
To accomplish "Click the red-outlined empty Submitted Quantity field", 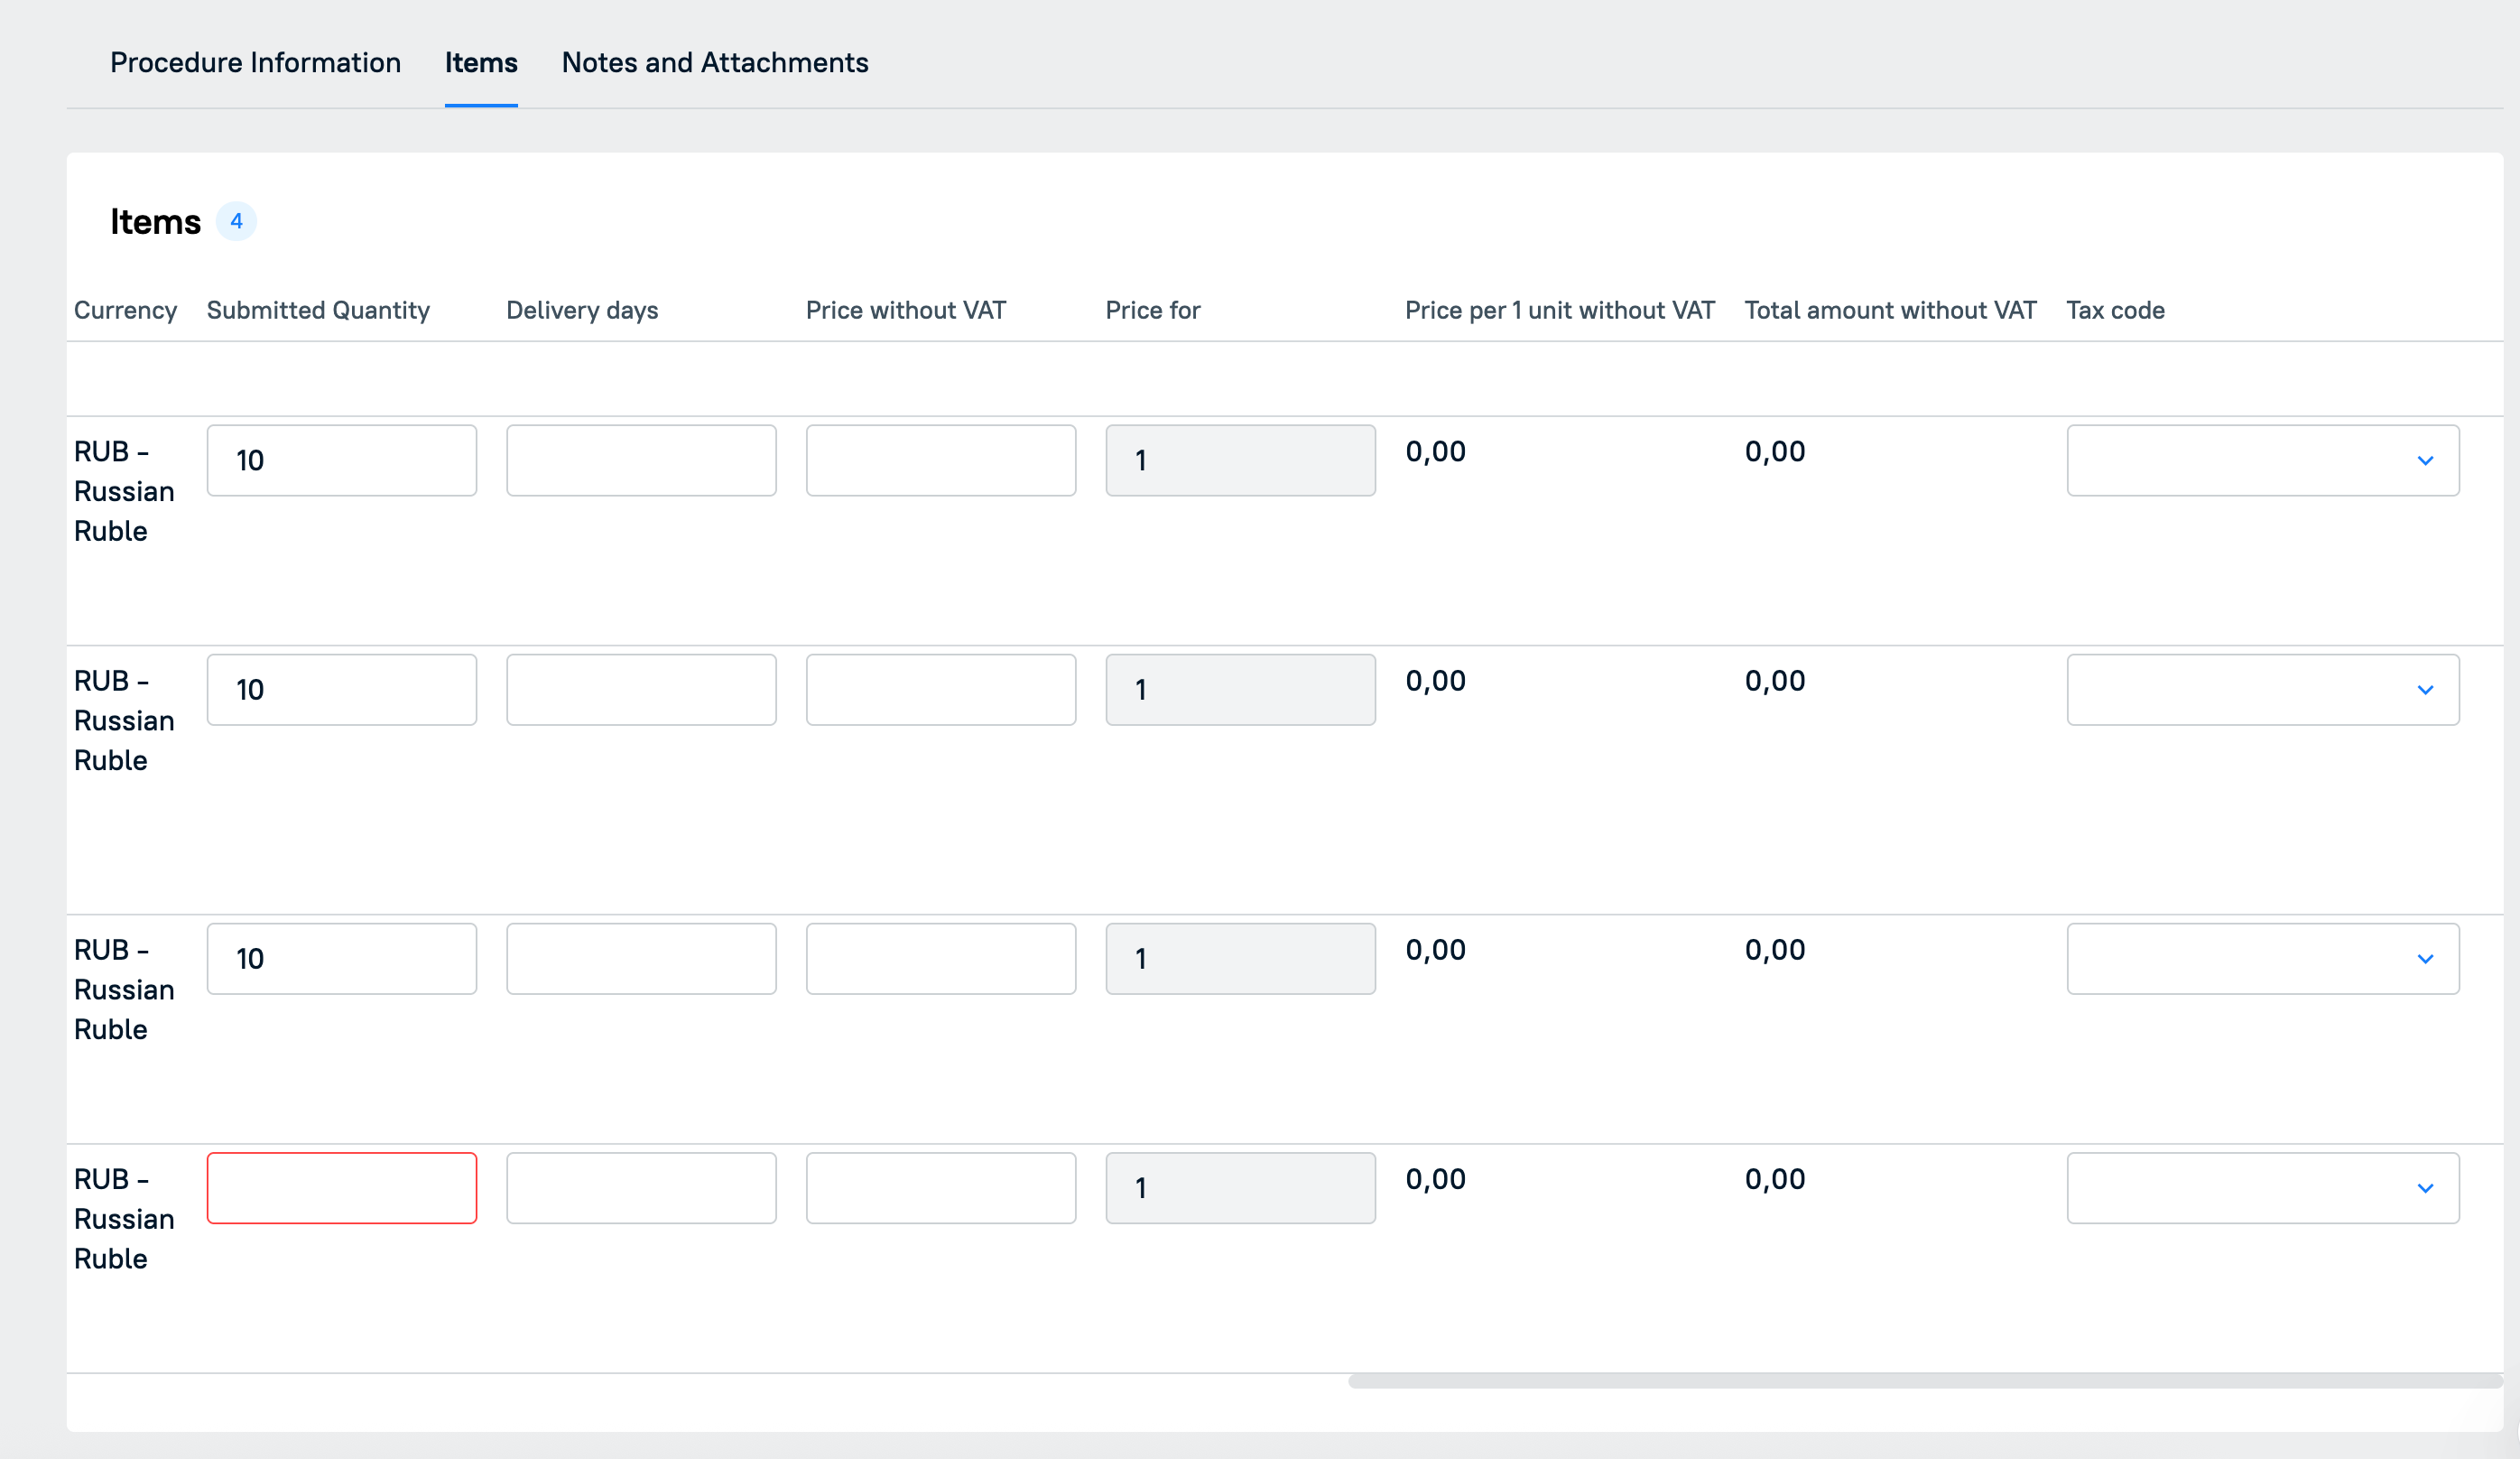I will coord(342,1188).
